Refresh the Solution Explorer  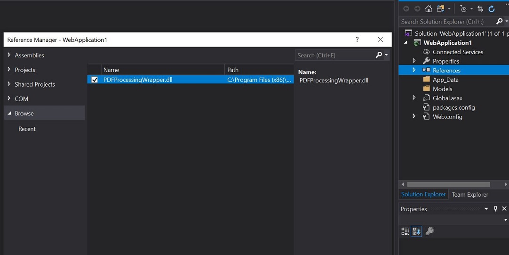click(x=492, y=8)
